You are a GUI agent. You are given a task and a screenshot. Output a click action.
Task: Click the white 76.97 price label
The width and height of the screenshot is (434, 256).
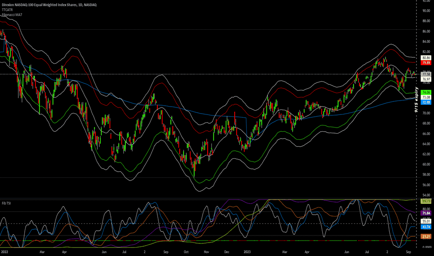[426, 80]
